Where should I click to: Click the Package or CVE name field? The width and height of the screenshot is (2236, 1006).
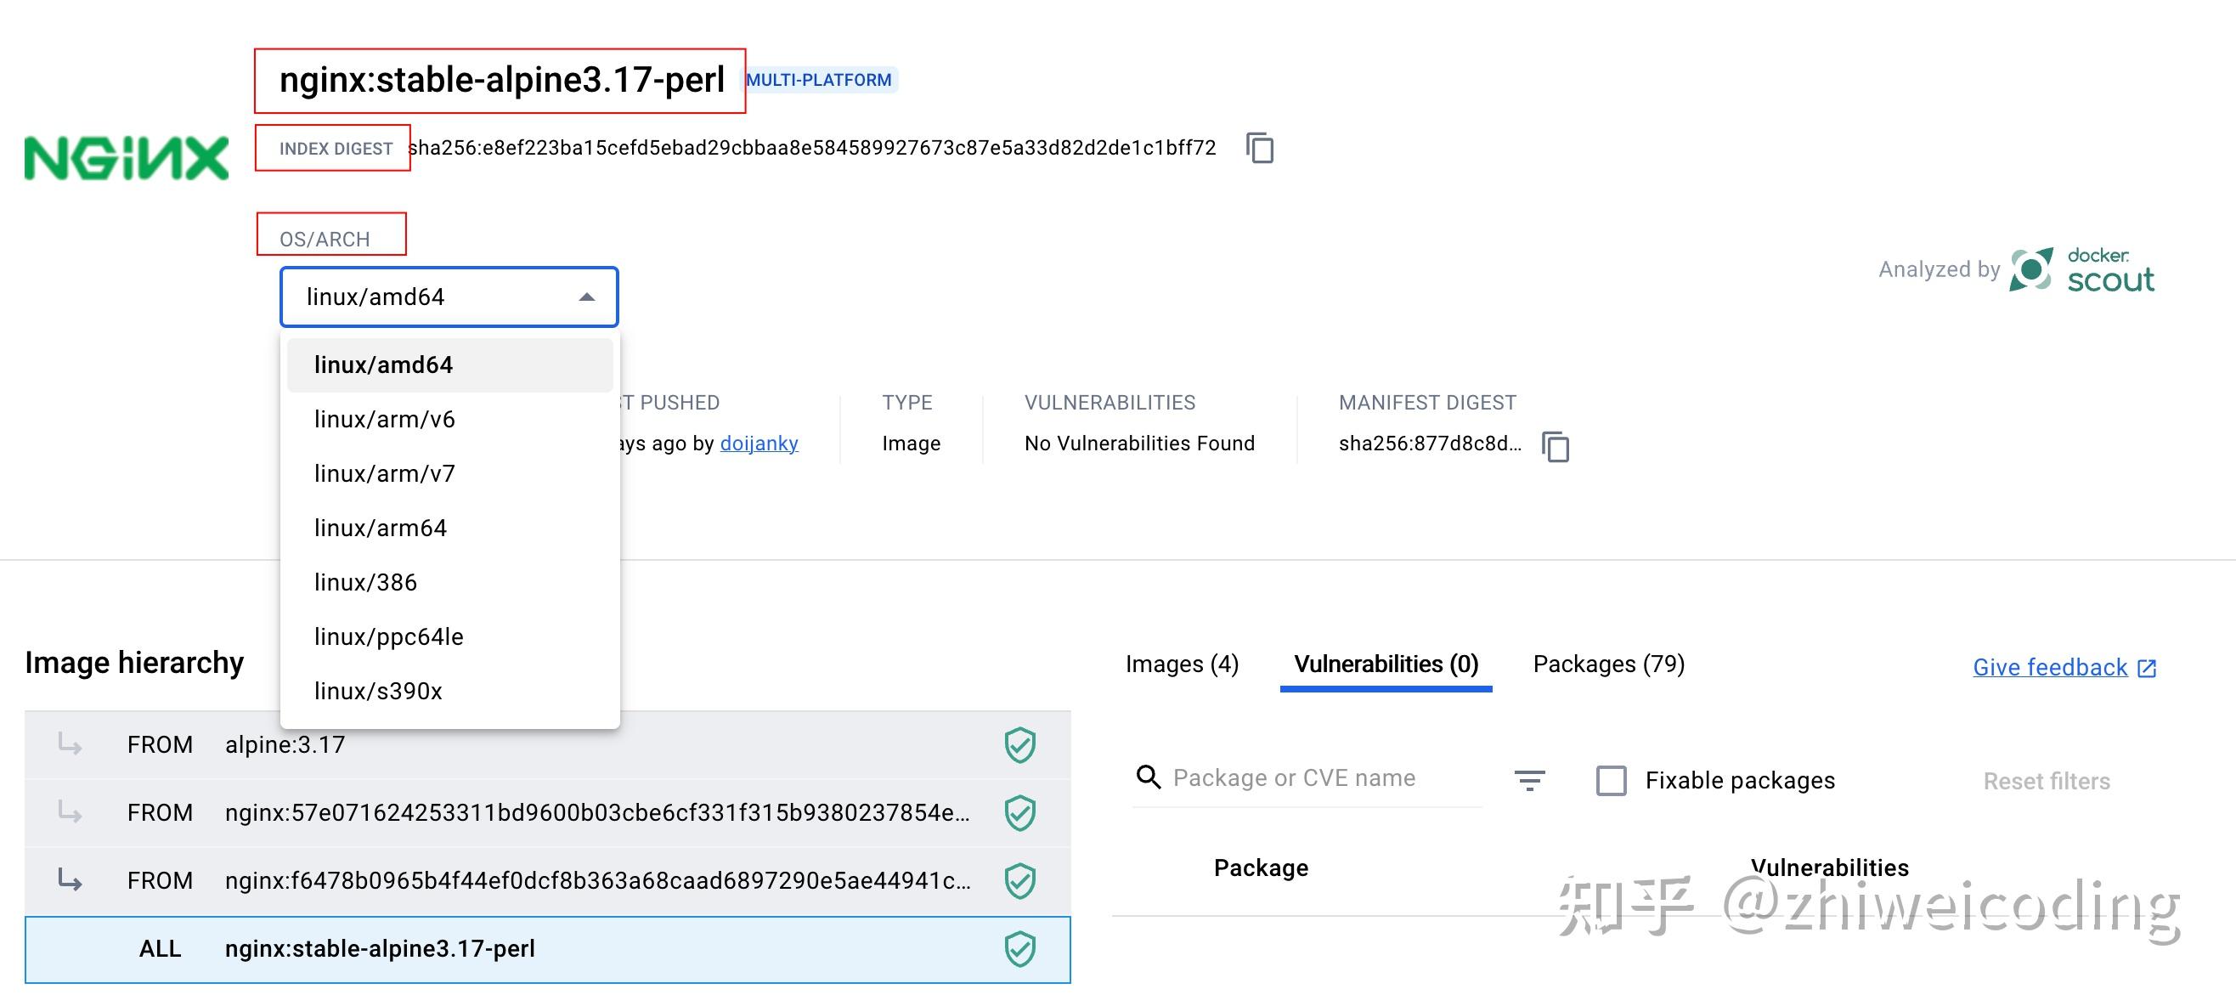1293,777
